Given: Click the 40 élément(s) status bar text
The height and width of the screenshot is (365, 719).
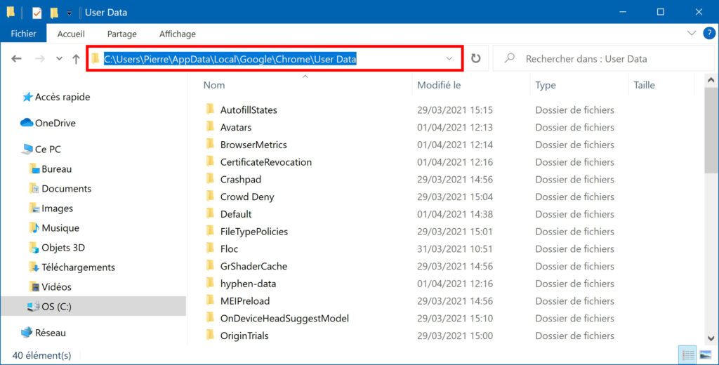Looking at the screenshot, I should click(41, 355).
